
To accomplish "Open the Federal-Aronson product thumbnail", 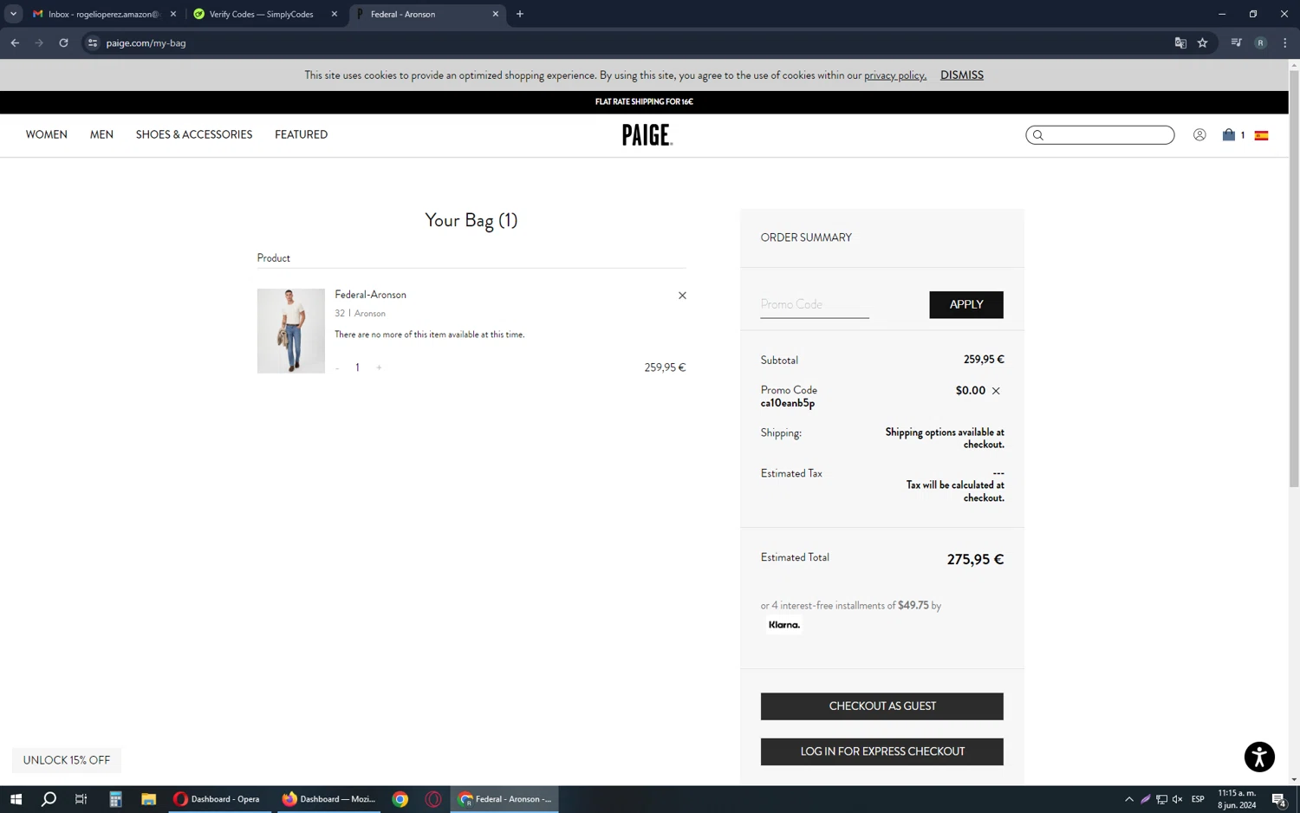I will click(x=291, y=331).
